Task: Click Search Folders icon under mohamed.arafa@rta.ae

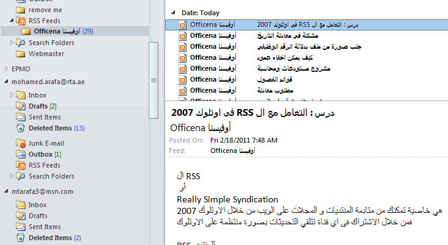Action: pos(21,176)
